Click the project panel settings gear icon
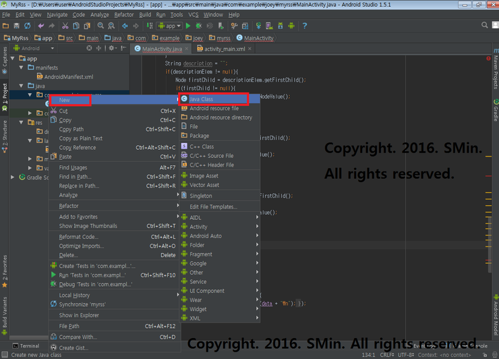499x359 pixels. point(113,48)
